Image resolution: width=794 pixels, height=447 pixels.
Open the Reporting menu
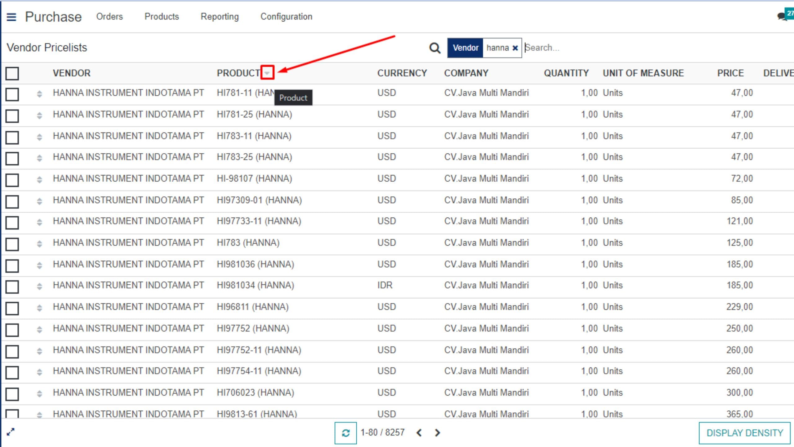click(220, 16)
